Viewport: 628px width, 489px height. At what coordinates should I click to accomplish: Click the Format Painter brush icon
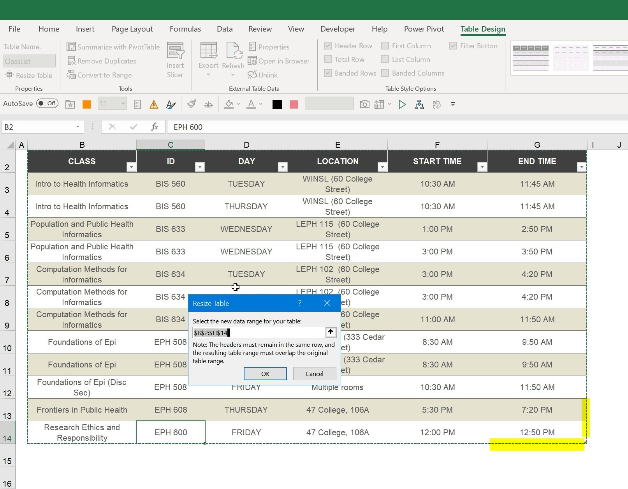191,104
